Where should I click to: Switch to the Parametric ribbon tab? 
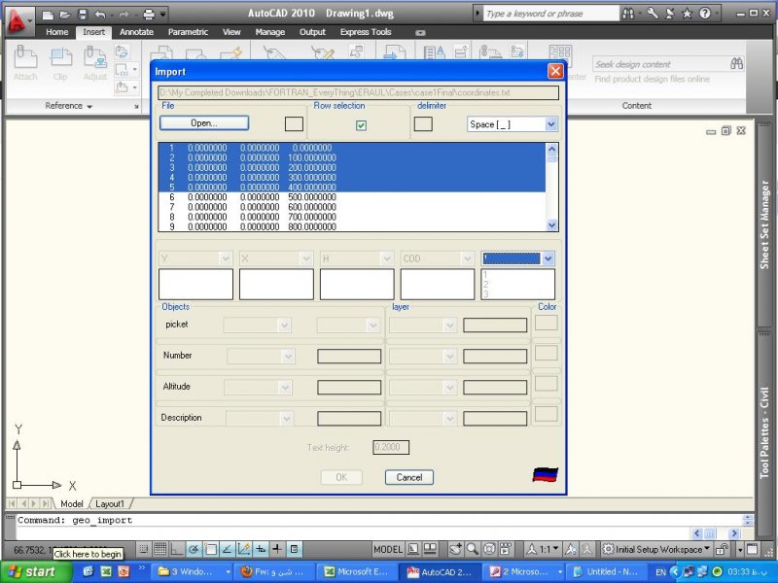[188, 32]
